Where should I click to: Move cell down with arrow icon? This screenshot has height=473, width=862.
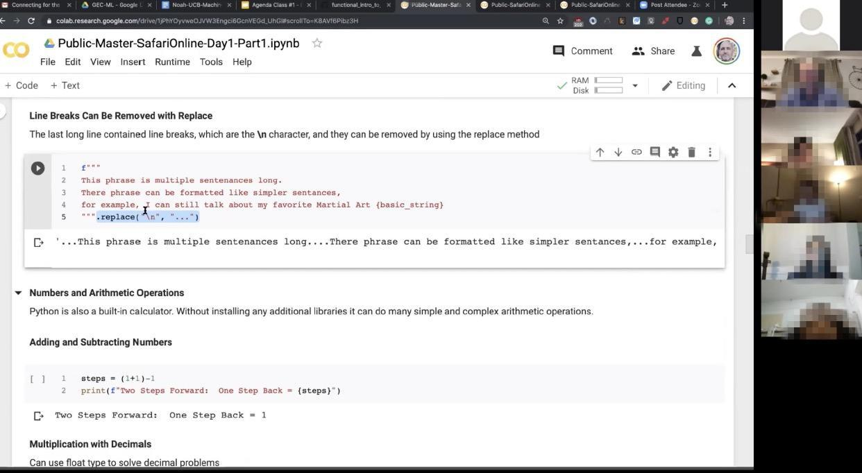(618, 153)
